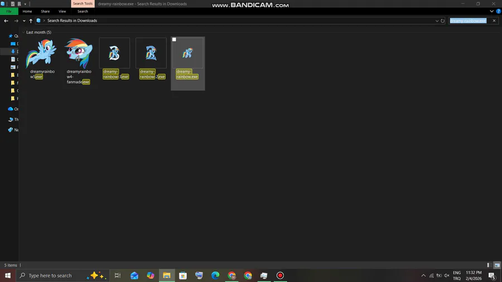Click the Refresh button in address bar
Viewport: 502px width, 282px height.
442,21
